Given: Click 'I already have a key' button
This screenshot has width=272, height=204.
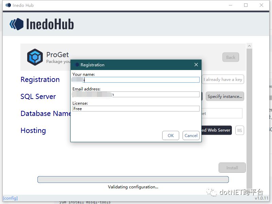Looking at the screenshot, I should 223,80.
